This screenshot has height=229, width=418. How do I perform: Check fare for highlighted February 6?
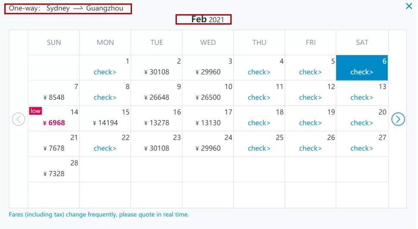pyautogui.click(x=362, y=72)
